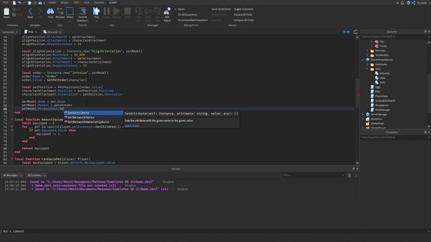Undock the Explorer panel via float icon

pyautogui.click(x=425, y=32)
